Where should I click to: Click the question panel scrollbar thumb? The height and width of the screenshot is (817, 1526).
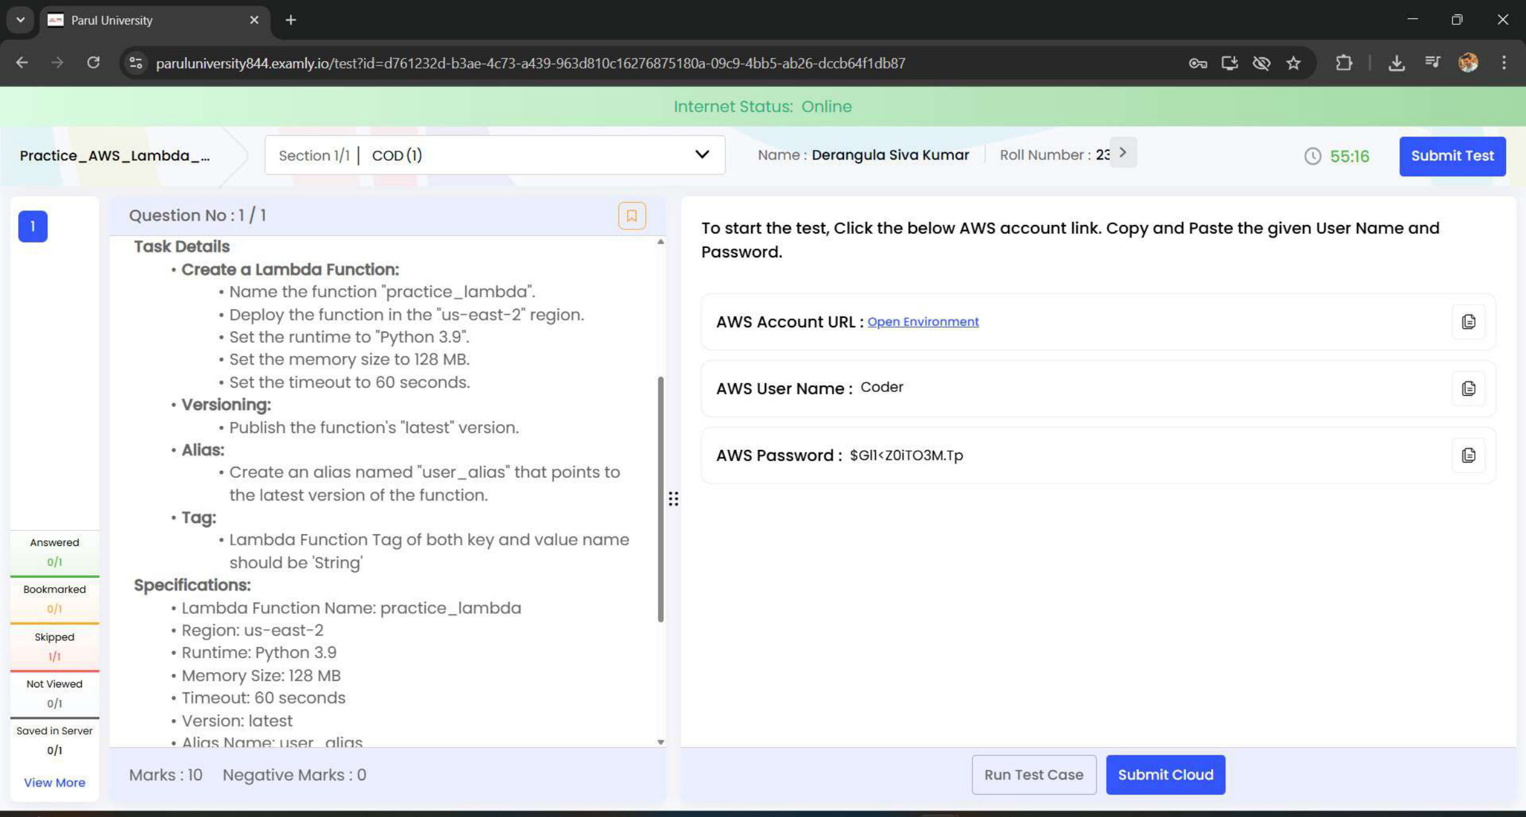pos(661,499)
